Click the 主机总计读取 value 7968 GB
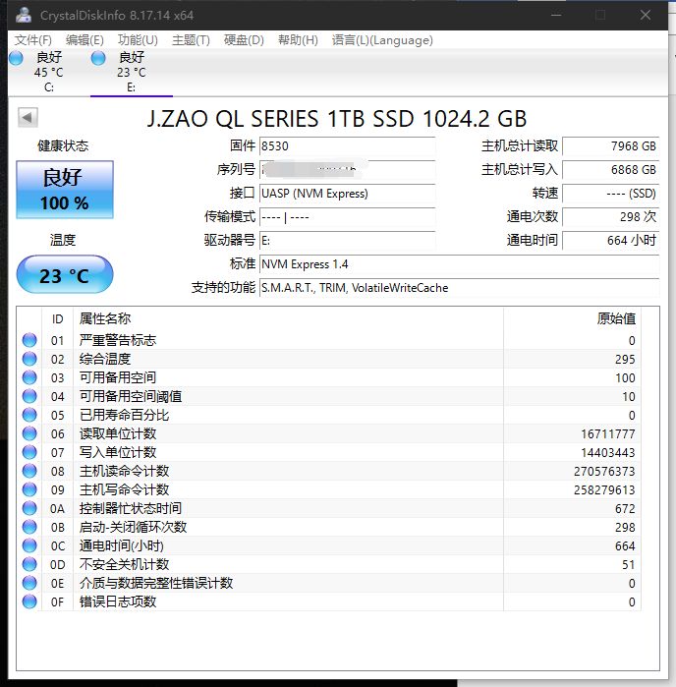The width and height of the screenshot is (676, 687). click(611, 145)
